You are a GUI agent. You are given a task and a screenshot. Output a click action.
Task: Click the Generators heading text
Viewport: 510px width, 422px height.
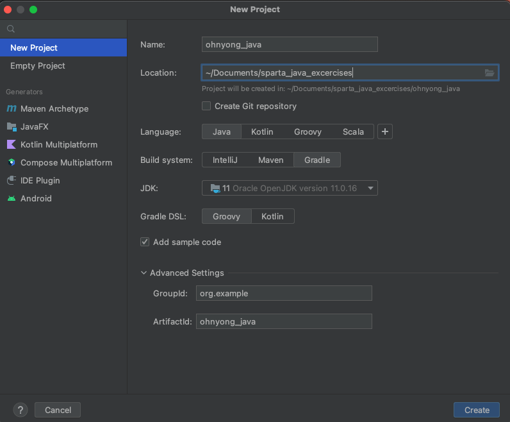pos(24,92)
